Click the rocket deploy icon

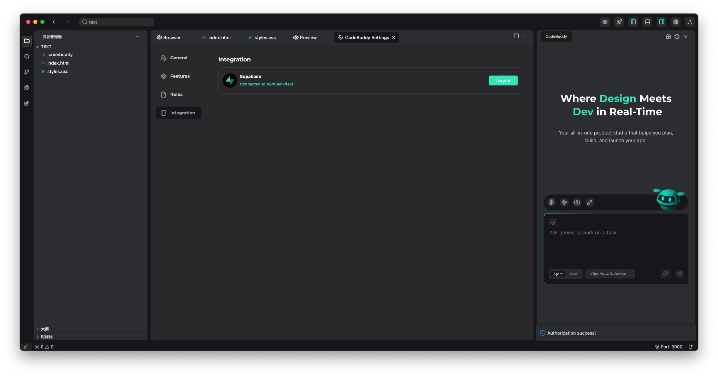pyautogui.click(x=619, y=22)
